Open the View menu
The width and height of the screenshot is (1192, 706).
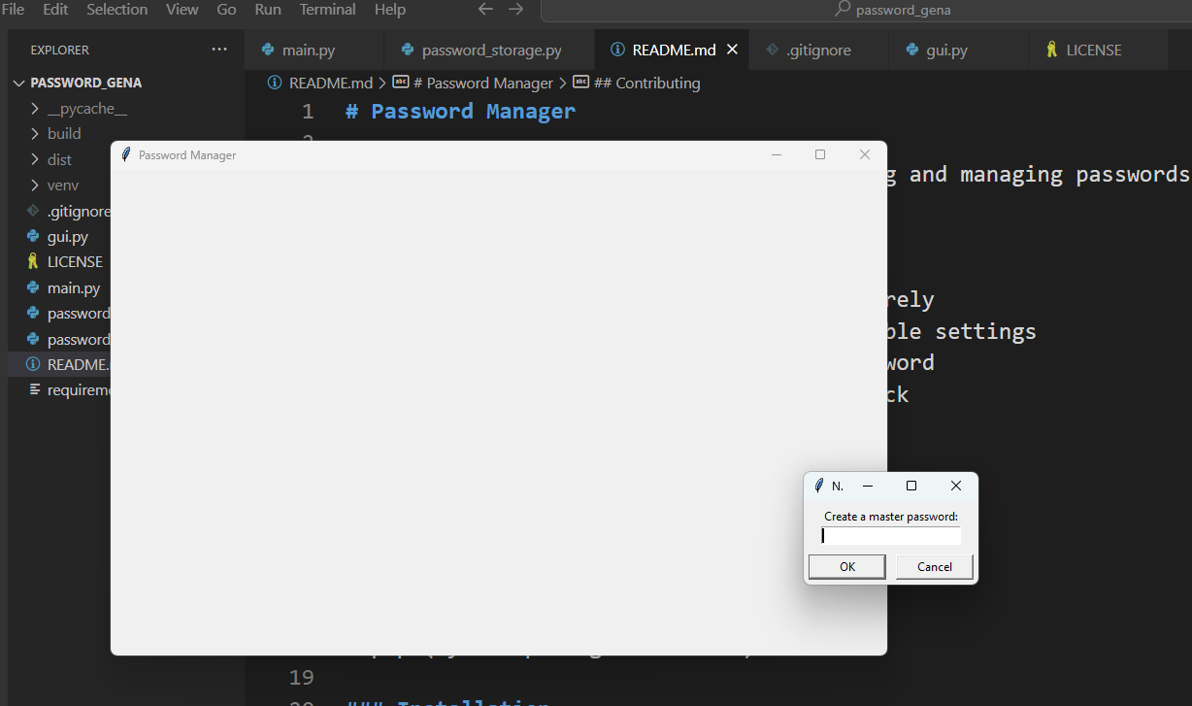tap(182, 10)
